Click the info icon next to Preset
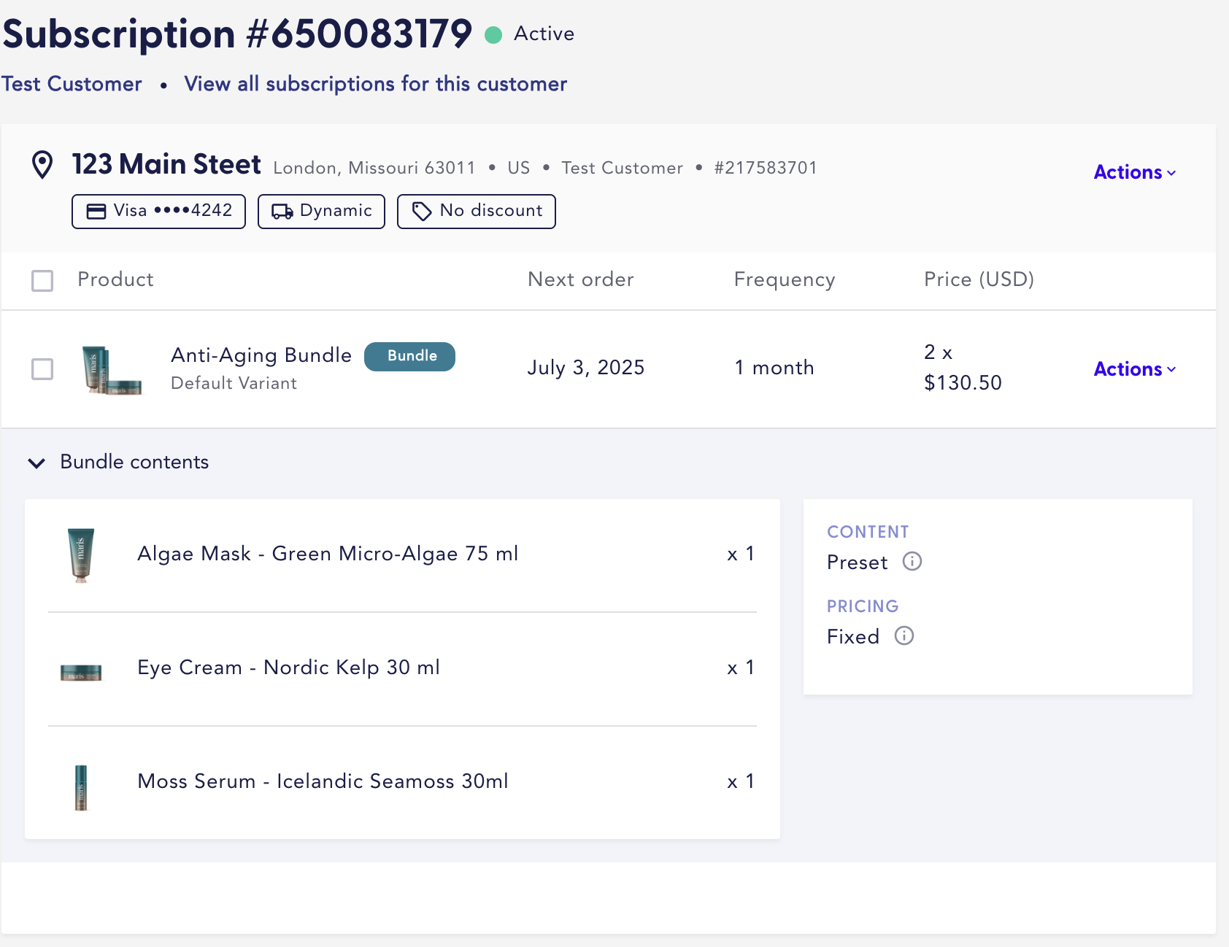This screenshot has height=947, width=1229. point(912,561)
